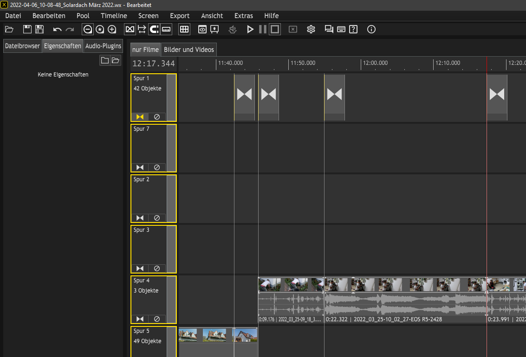Toggle the yellow transition icon on Spur 1
The height and width of the screenshot is (357, 526).
click(x=140, y=117)
